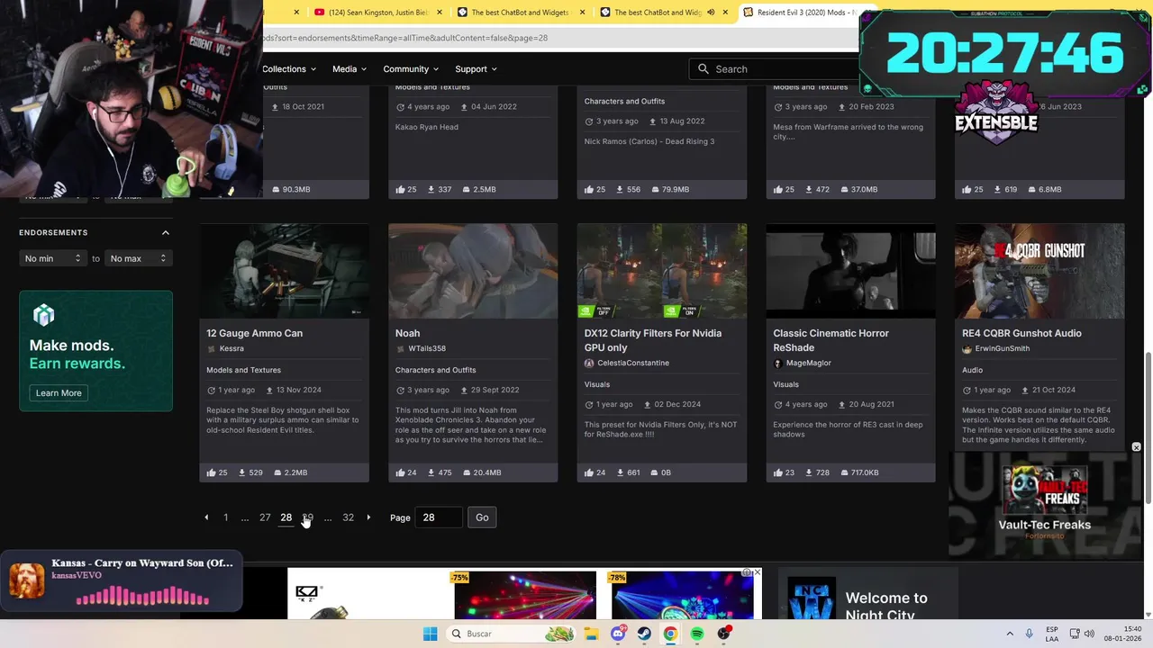Click CelestiaConstantine author avatar icon
The image size is (1153, 648).
tap(589, 363)
